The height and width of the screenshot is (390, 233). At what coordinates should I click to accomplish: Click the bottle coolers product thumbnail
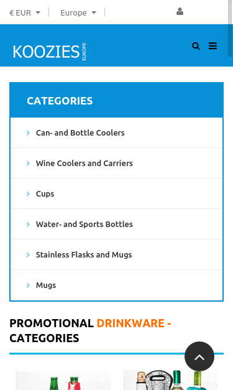tap(63, 380)
